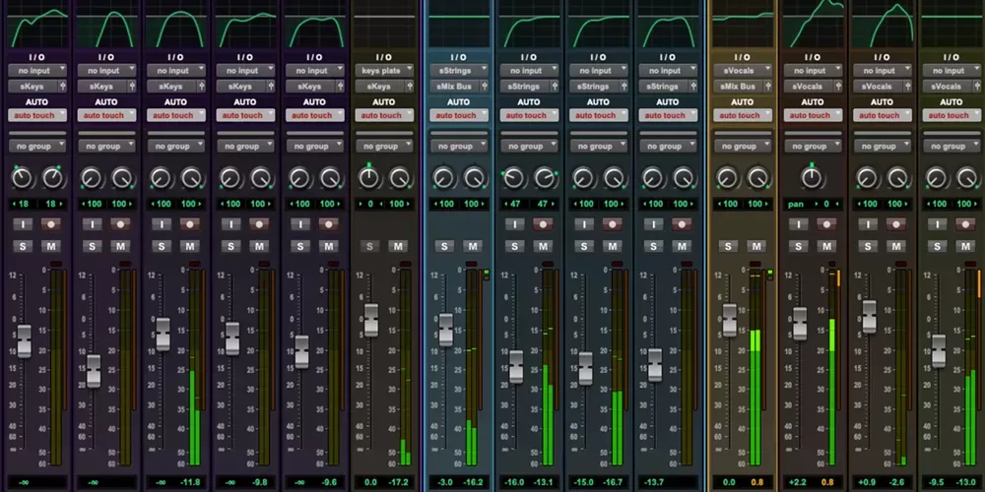Click left pan knob on channel panned 47
The height and width of the screenshot is (492, 985).
coord(514,179)
